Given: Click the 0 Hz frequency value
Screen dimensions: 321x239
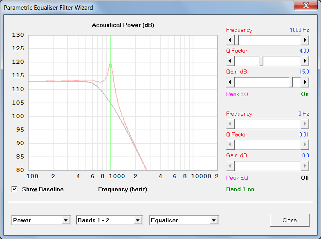Looking at the screenshot, I should 303,114.
